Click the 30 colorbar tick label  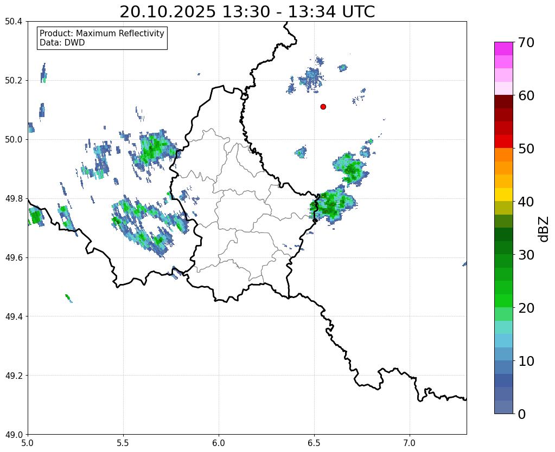(526, 255)
